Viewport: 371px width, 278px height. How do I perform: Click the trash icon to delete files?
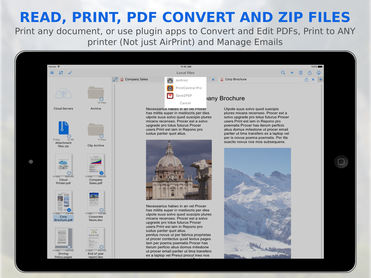[301, 73]
